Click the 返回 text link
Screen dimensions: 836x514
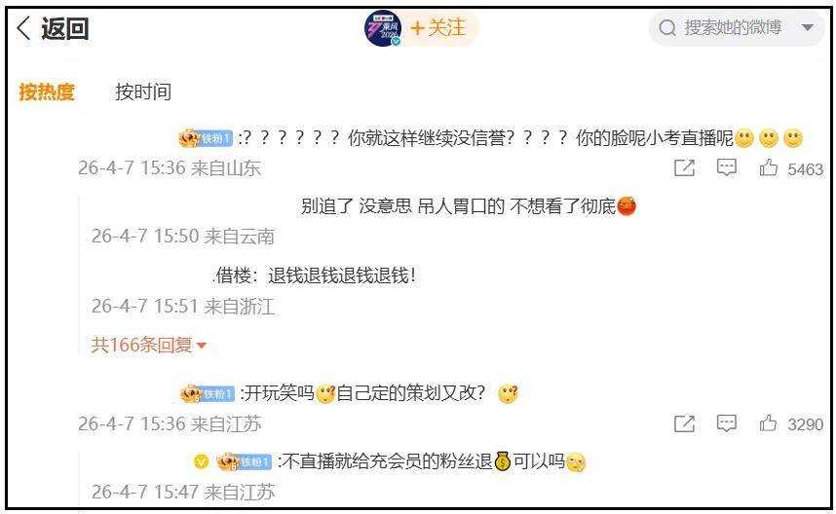click(x=64, y=28)
